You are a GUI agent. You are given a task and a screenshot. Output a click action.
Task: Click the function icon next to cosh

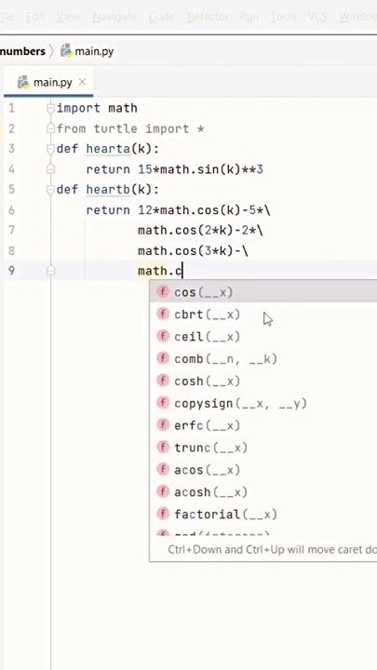[x=163, y=381]
